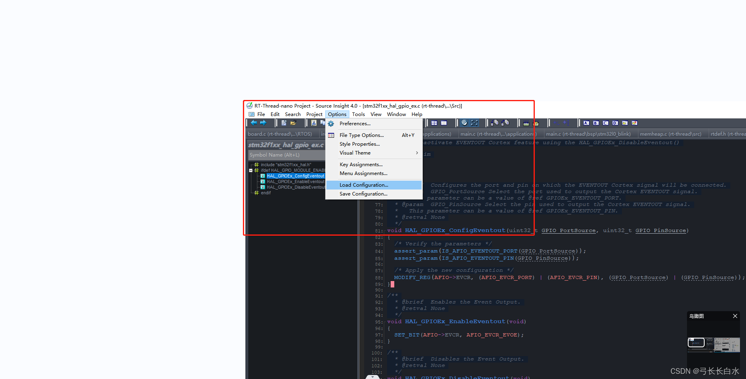This screenshot has height=379, width=746.
Task: Click the system menu icon left of File
Action: (x=251, y=114)
